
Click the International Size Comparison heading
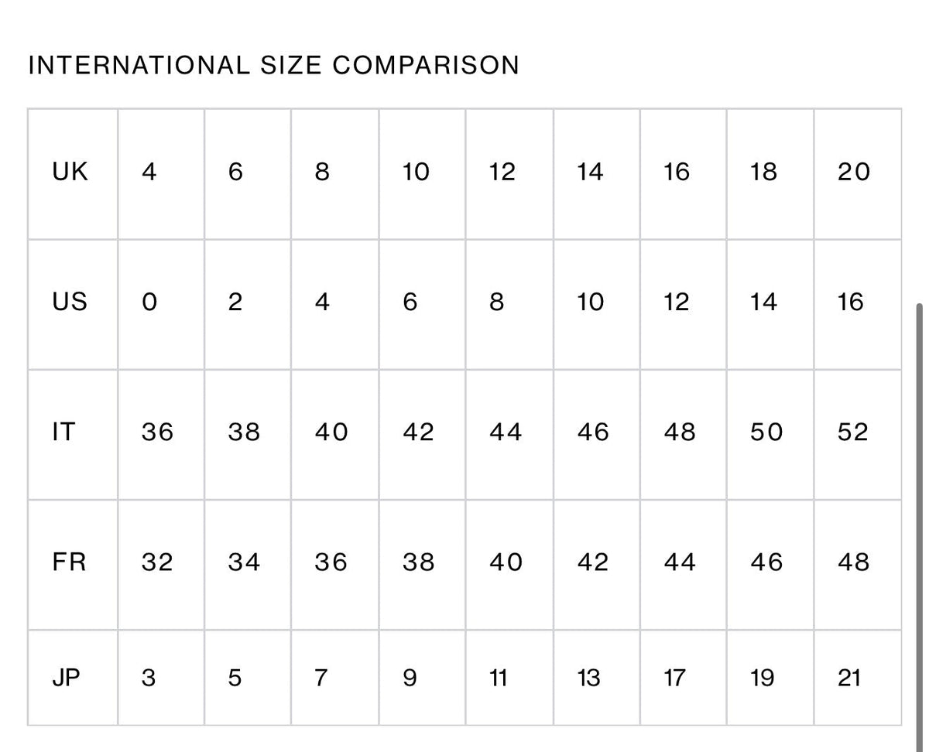click(x=273, y=65)
